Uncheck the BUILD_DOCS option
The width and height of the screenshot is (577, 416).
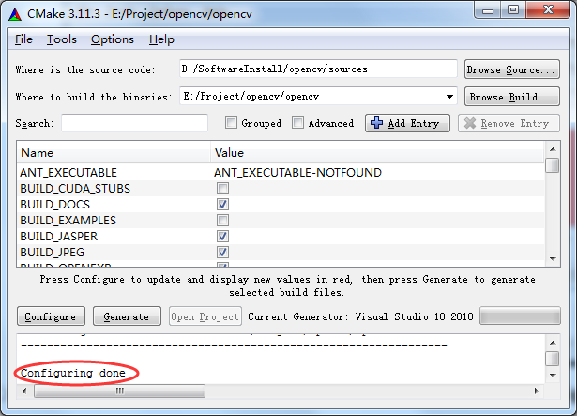[x=223, y=205]
